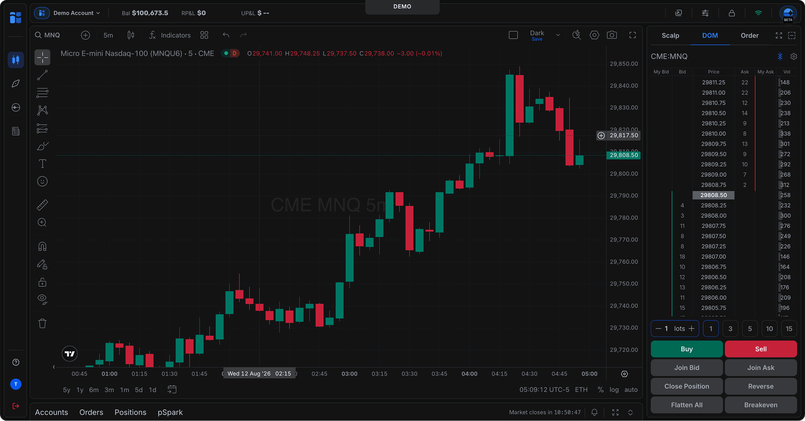Expand the DOM panel to full size
805x421 pixels.
pos(779,35)
